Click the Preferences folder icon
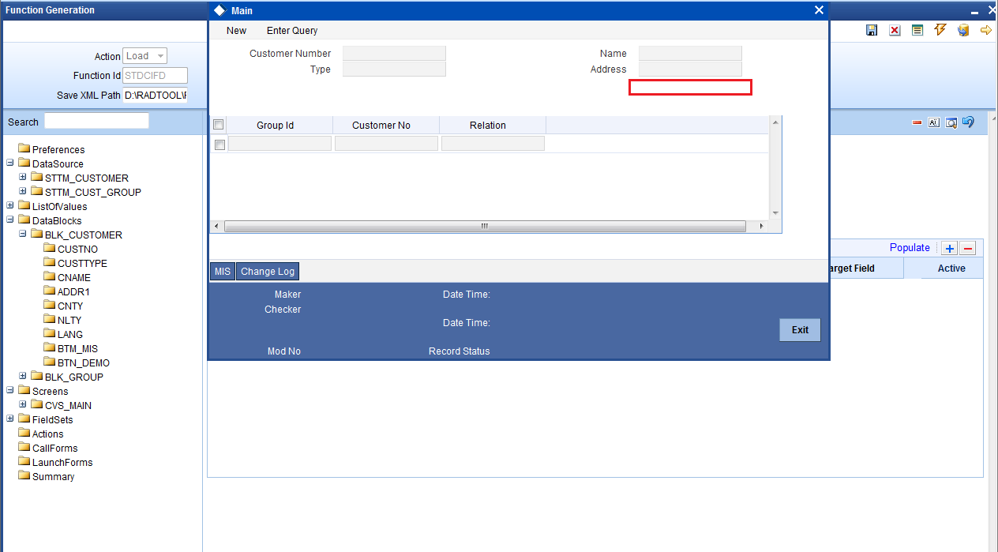998x552 pixels. 24,148
